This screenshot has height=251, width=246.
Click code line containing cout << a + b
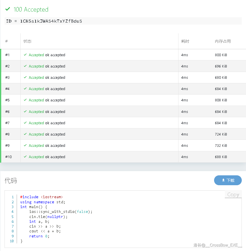point(45,231)
